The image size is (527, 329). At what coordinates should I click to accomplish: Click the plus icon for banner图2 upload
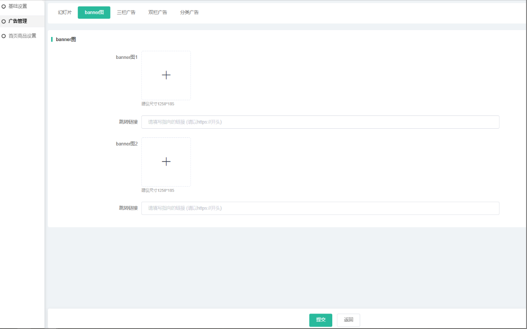point(166,162)
